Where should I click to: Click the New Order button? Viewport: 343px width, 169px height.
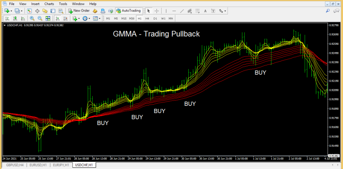pyautogui.click(x=79, y=11)
